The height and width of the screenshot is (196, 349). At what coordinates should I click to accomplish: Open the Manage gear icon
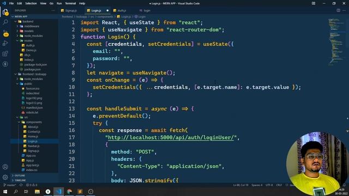click(x=5, y=177)
